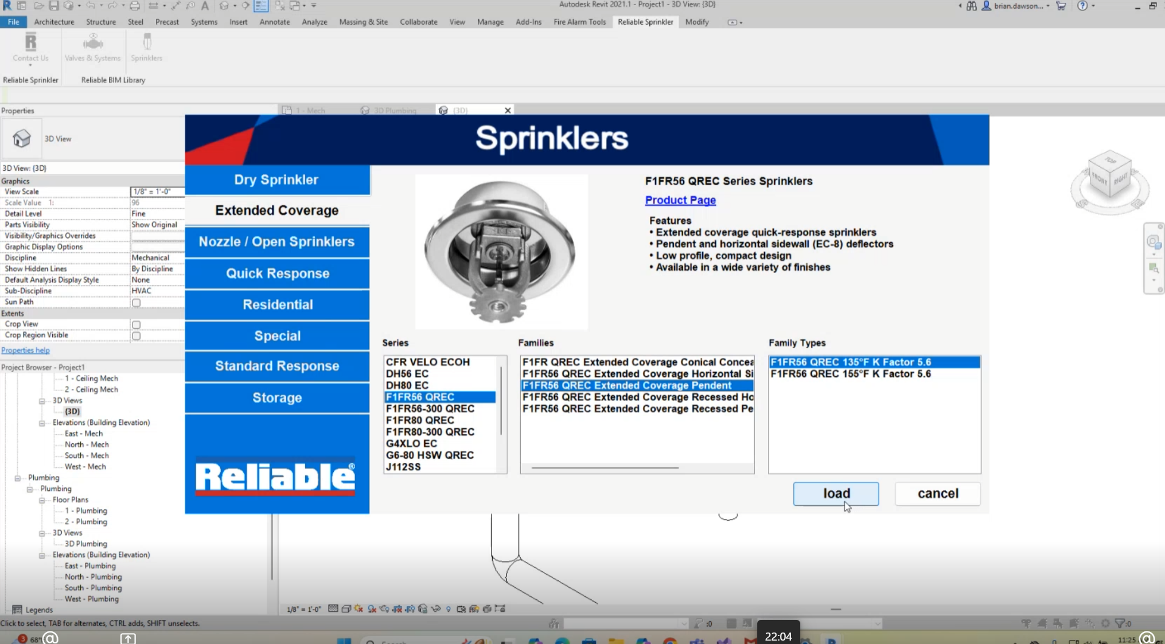
Task: Collapse the Plumbing discipline tree node
Action: pos(17,478)
